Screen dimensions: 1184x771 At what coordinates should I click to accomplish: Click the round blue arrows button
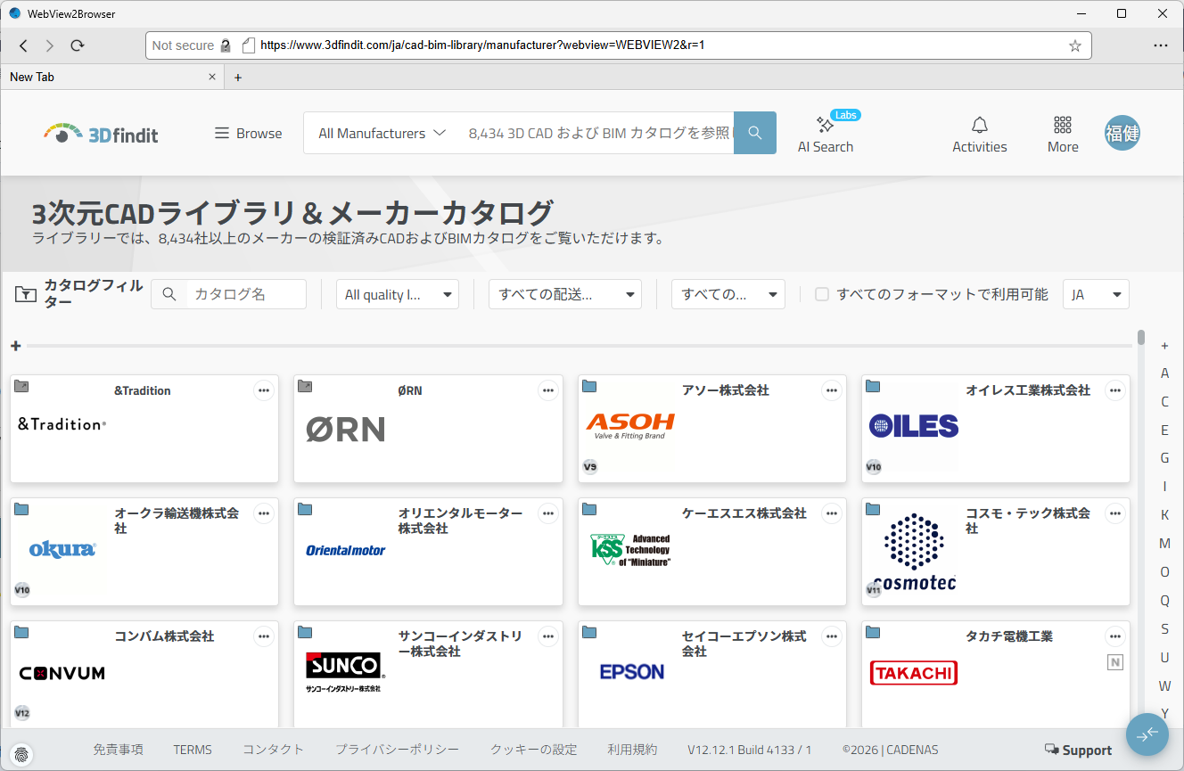pos(1147,734)
